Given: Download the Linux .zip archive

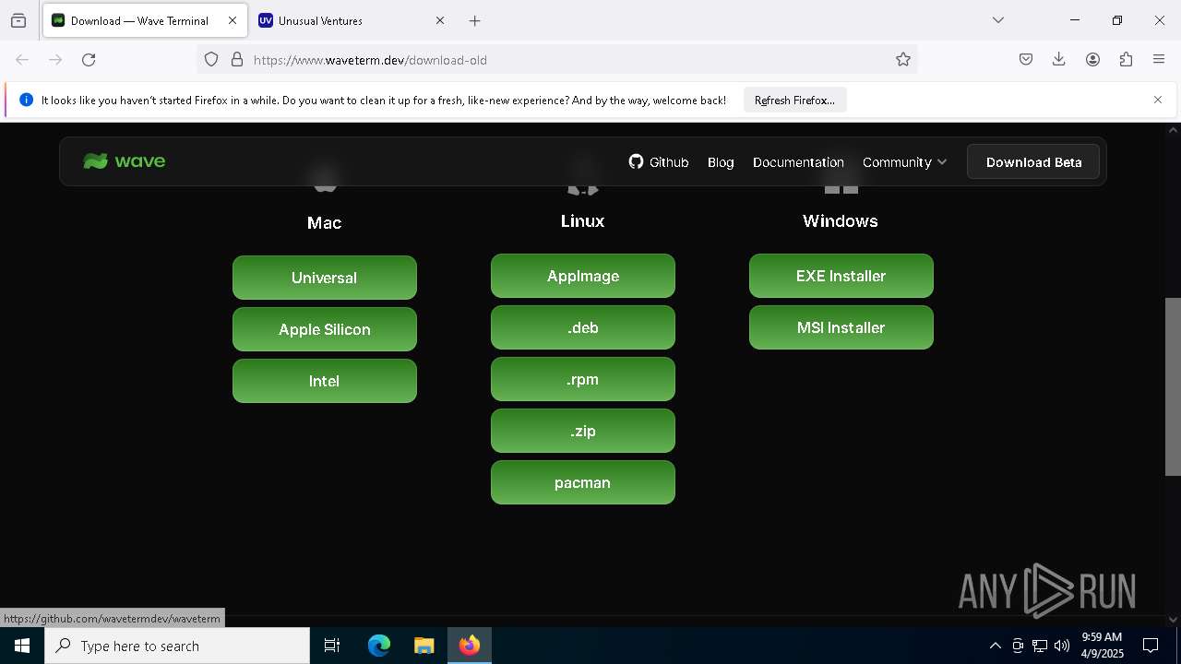Looking at the screenshot, I should pyautogui.click(x=583, y=431).
